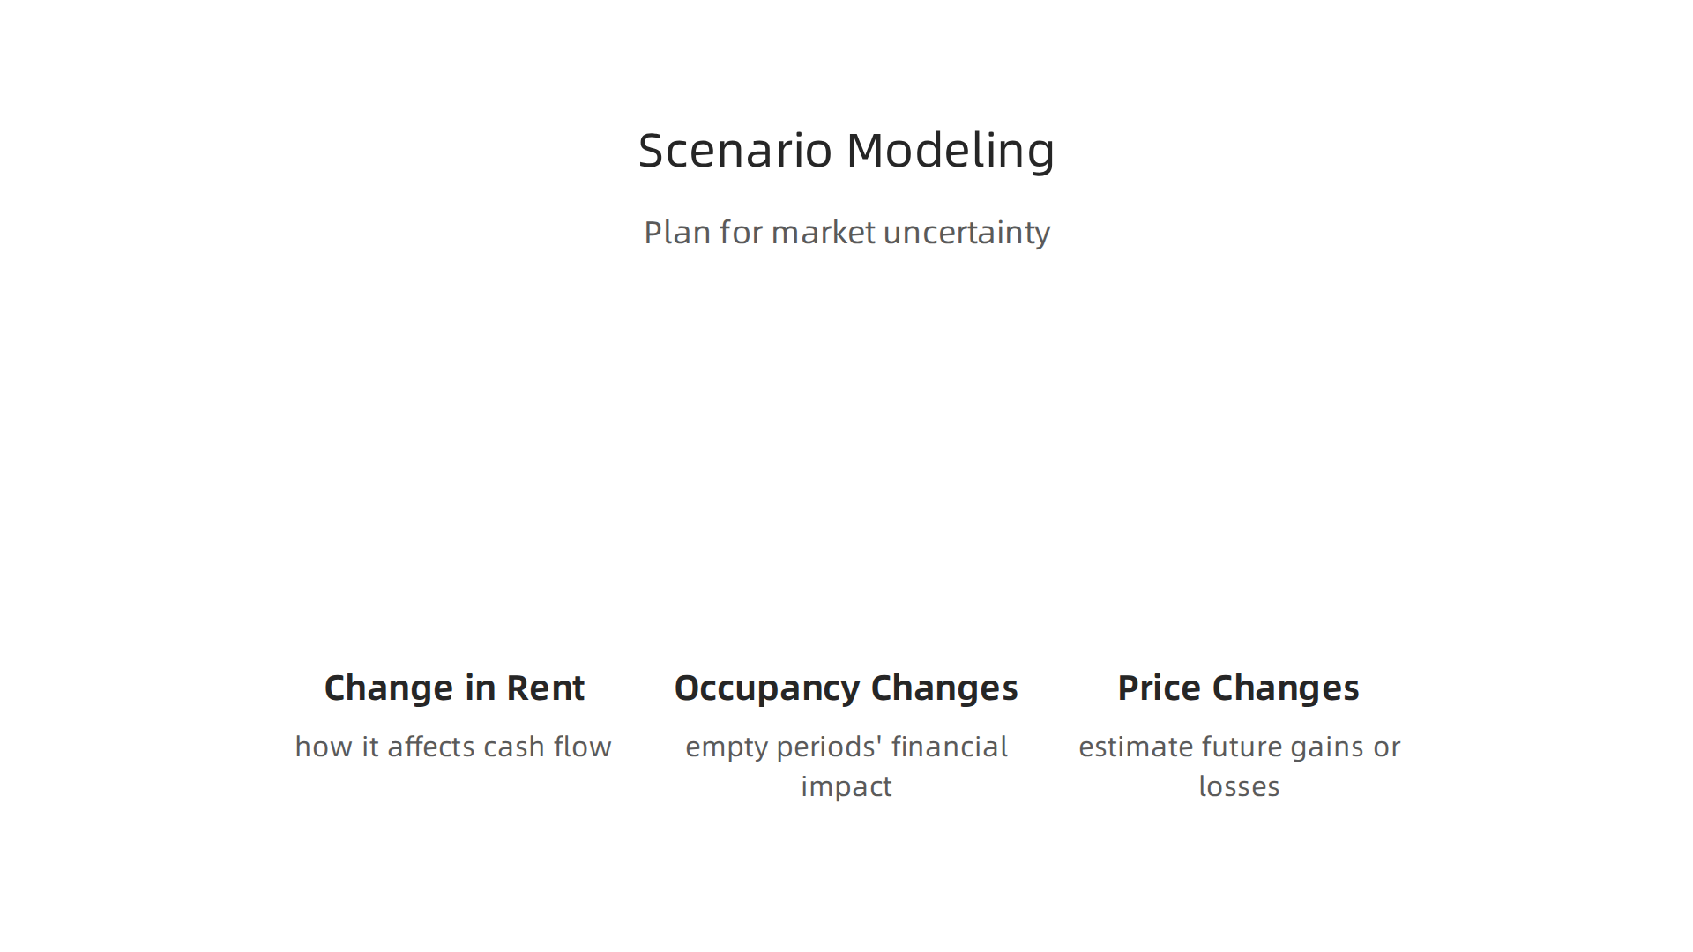Click the empty periods' financial description
This screenshot has height=952, width=1693.
coord(846,766)
